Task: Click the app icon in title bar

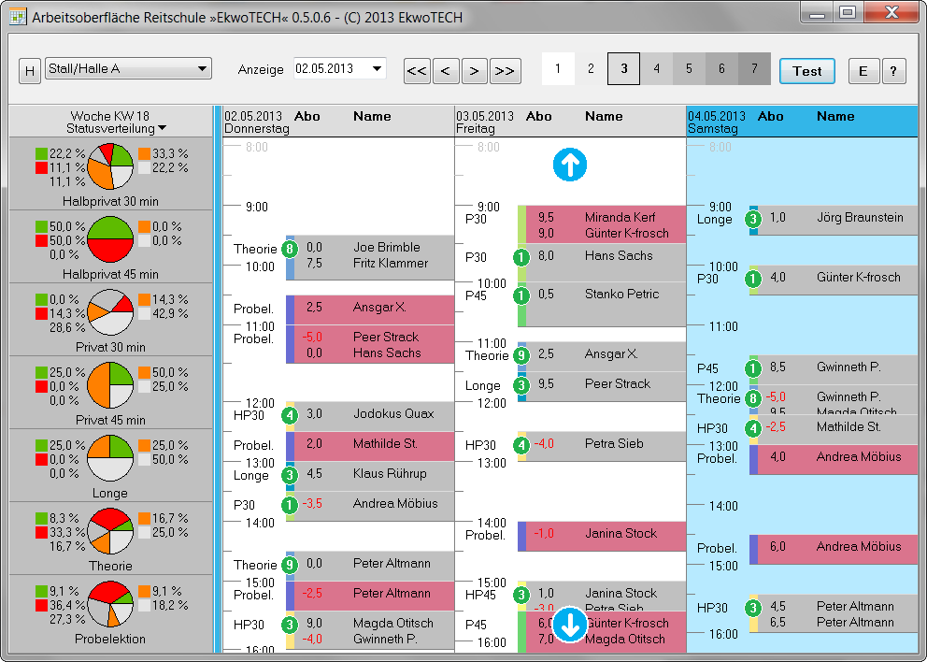Action: (17, 17)
